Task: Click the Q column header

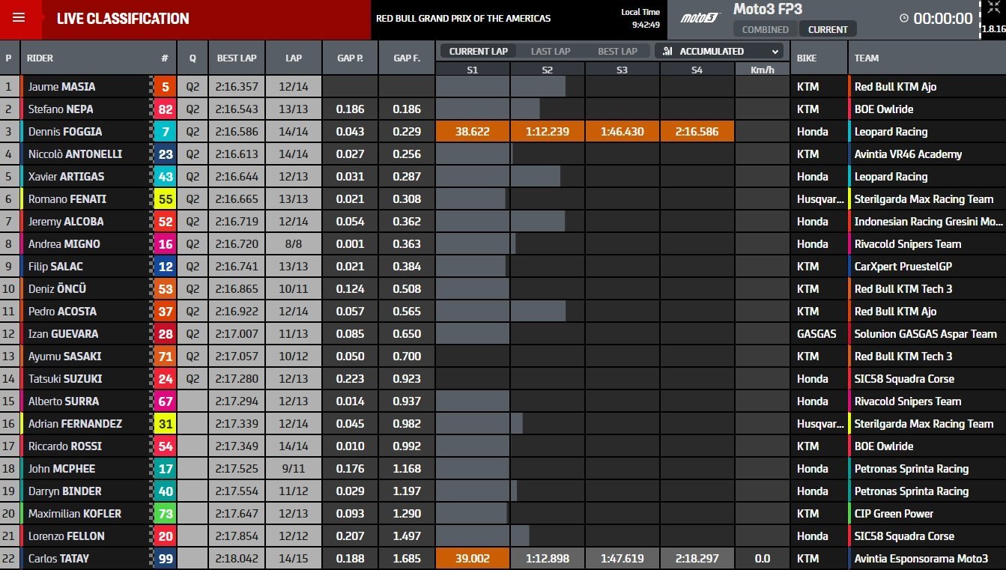Action: 193,58
